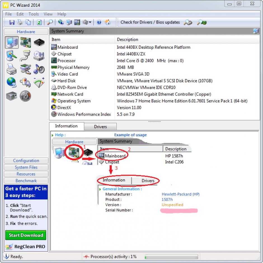Select the Voltage gauge with plus minus icon
This screenshot has width=263, height=263.
click(39, 82)
